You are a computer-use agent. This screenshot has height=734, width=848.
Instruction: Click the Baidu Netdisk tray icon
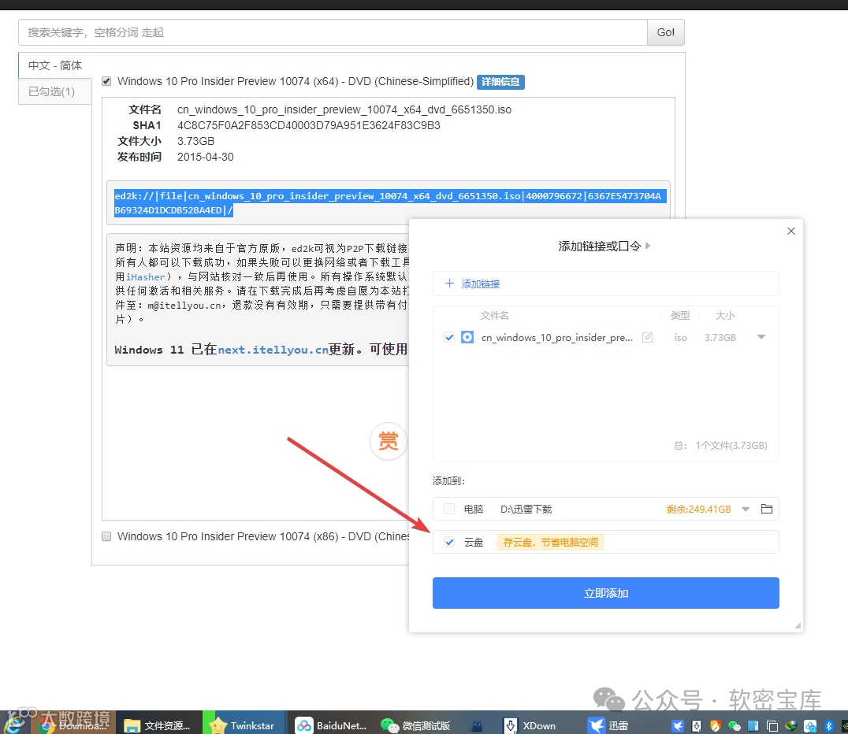click(810, 726)
